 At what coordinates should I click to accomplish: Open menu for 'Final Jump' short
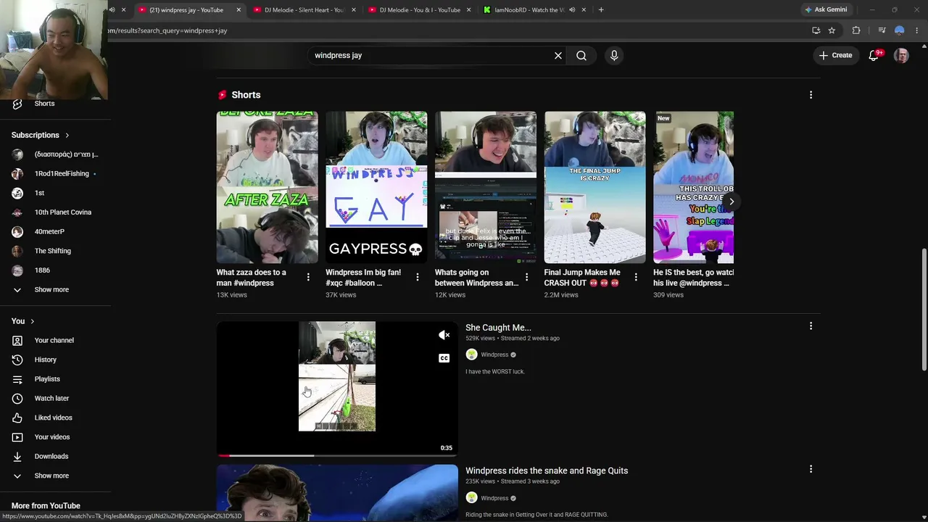pyautogui.click(x=636, y=277)
